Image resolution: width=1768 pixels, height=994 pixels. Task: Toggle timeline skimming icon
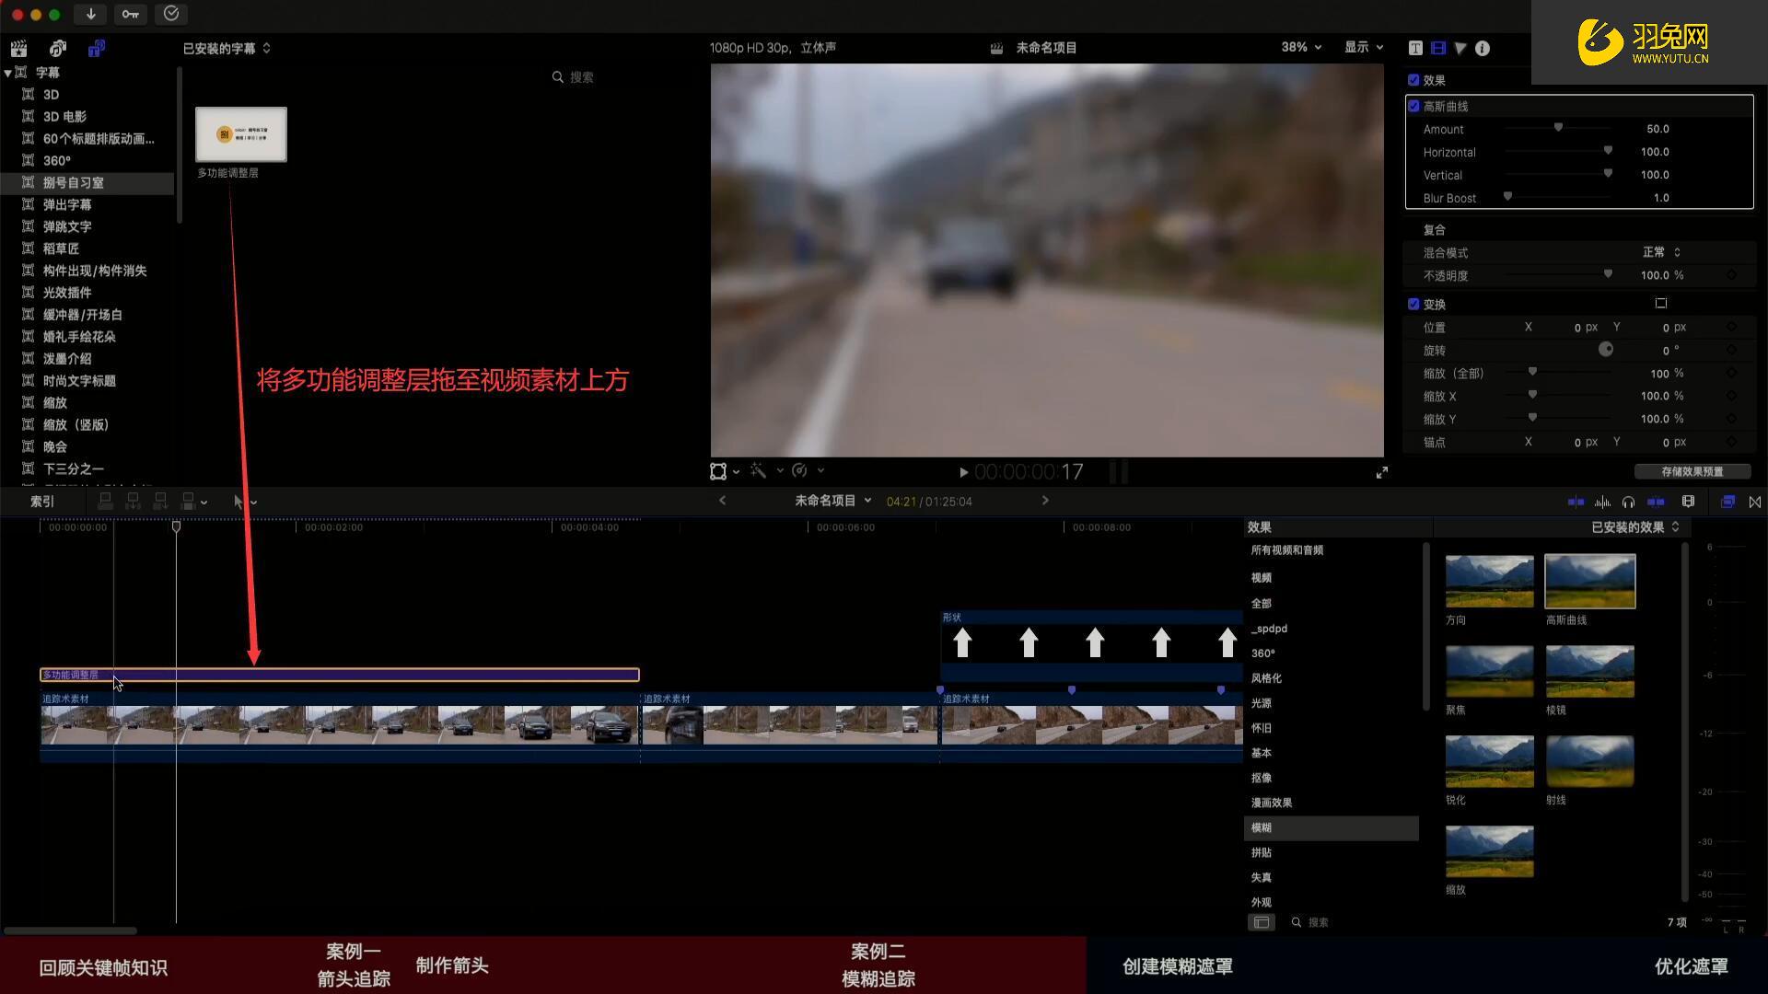(1576, 502)
